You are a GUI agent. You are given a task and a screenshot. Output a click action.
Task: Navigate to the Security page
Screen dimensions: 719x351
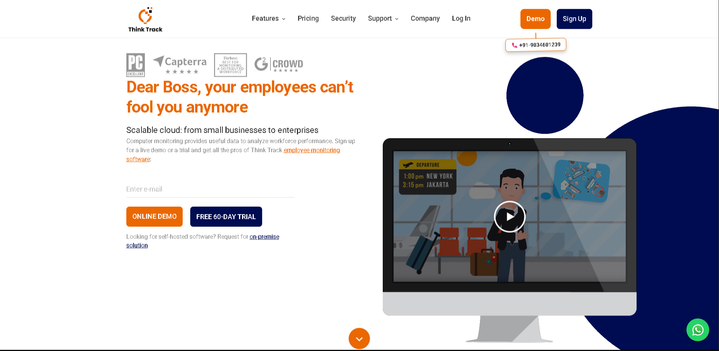click(x=343, y=18)
